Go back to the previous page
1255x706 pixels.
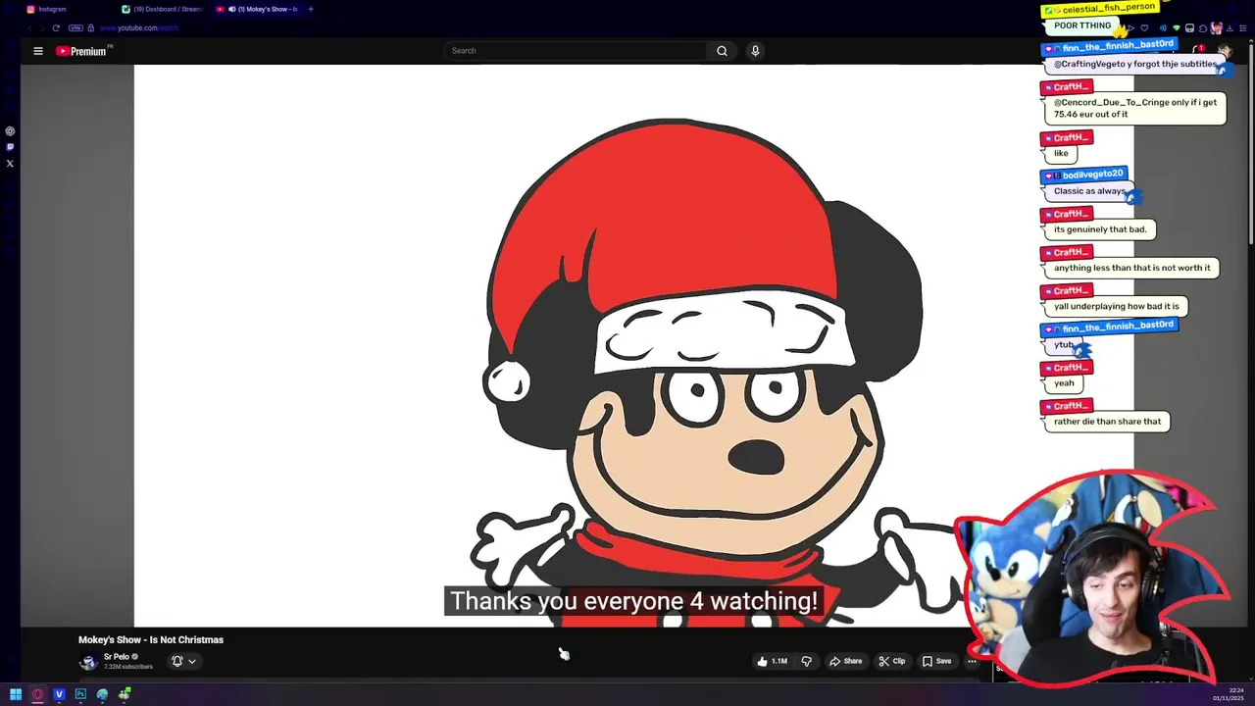pos(29,27)
